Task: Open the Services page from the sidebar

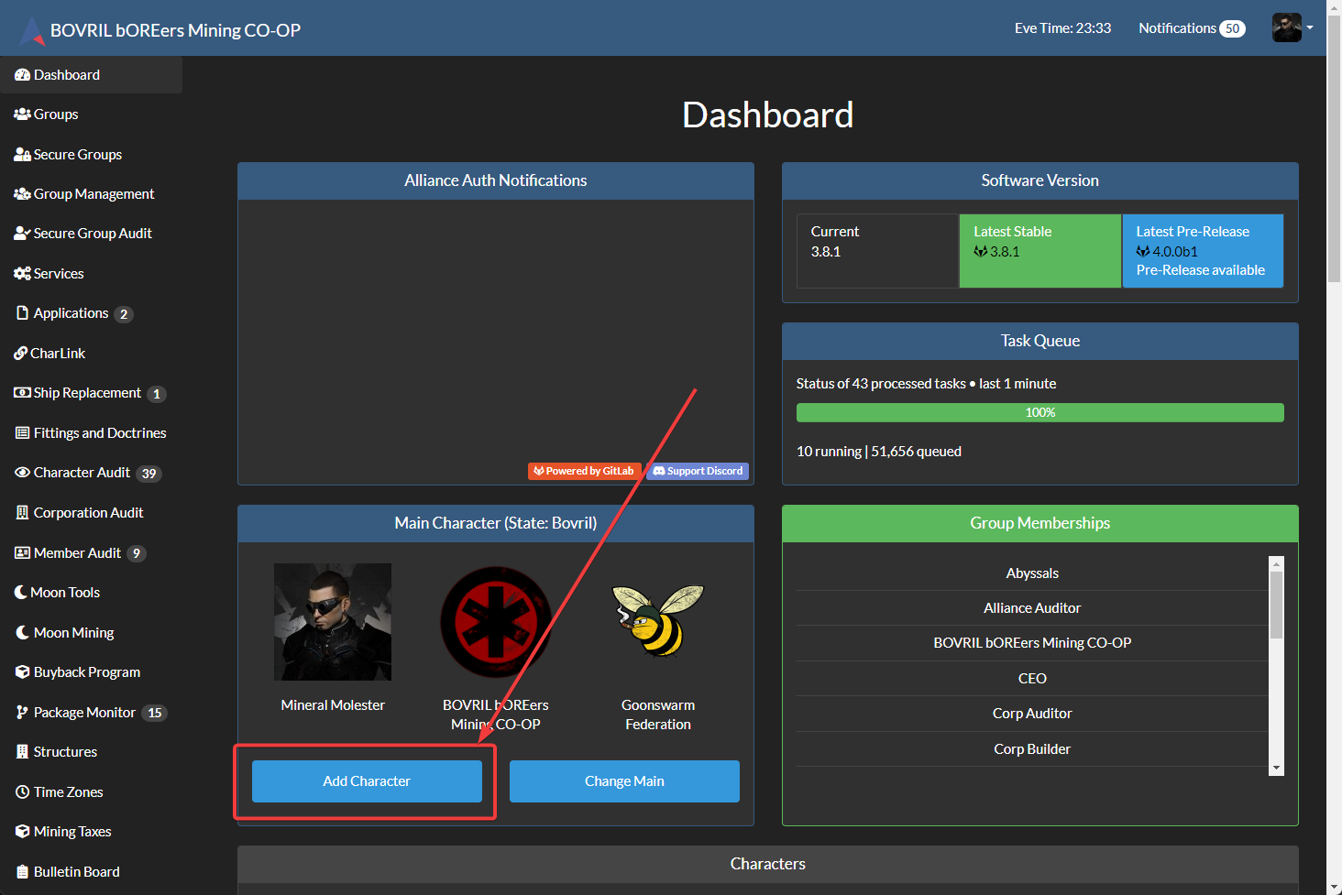Action: [x=57, y=273]
